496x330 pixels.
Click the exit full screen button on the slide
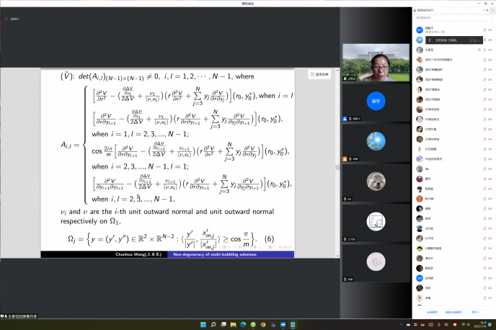pyautogui.click(x=318, y=74)
